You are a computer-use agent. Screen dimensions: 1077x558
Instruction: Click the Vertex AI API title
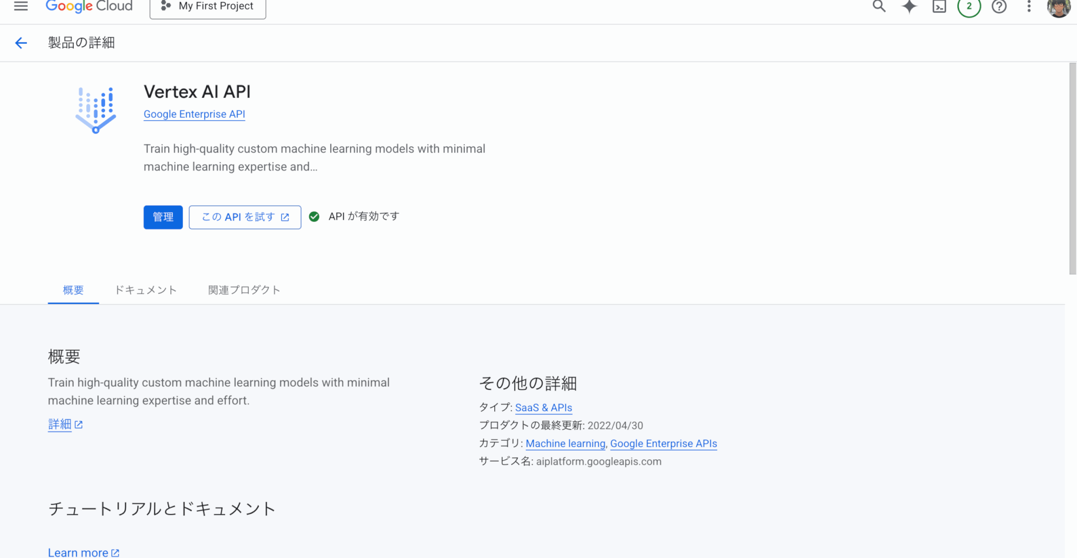click(x=197, y=91)
